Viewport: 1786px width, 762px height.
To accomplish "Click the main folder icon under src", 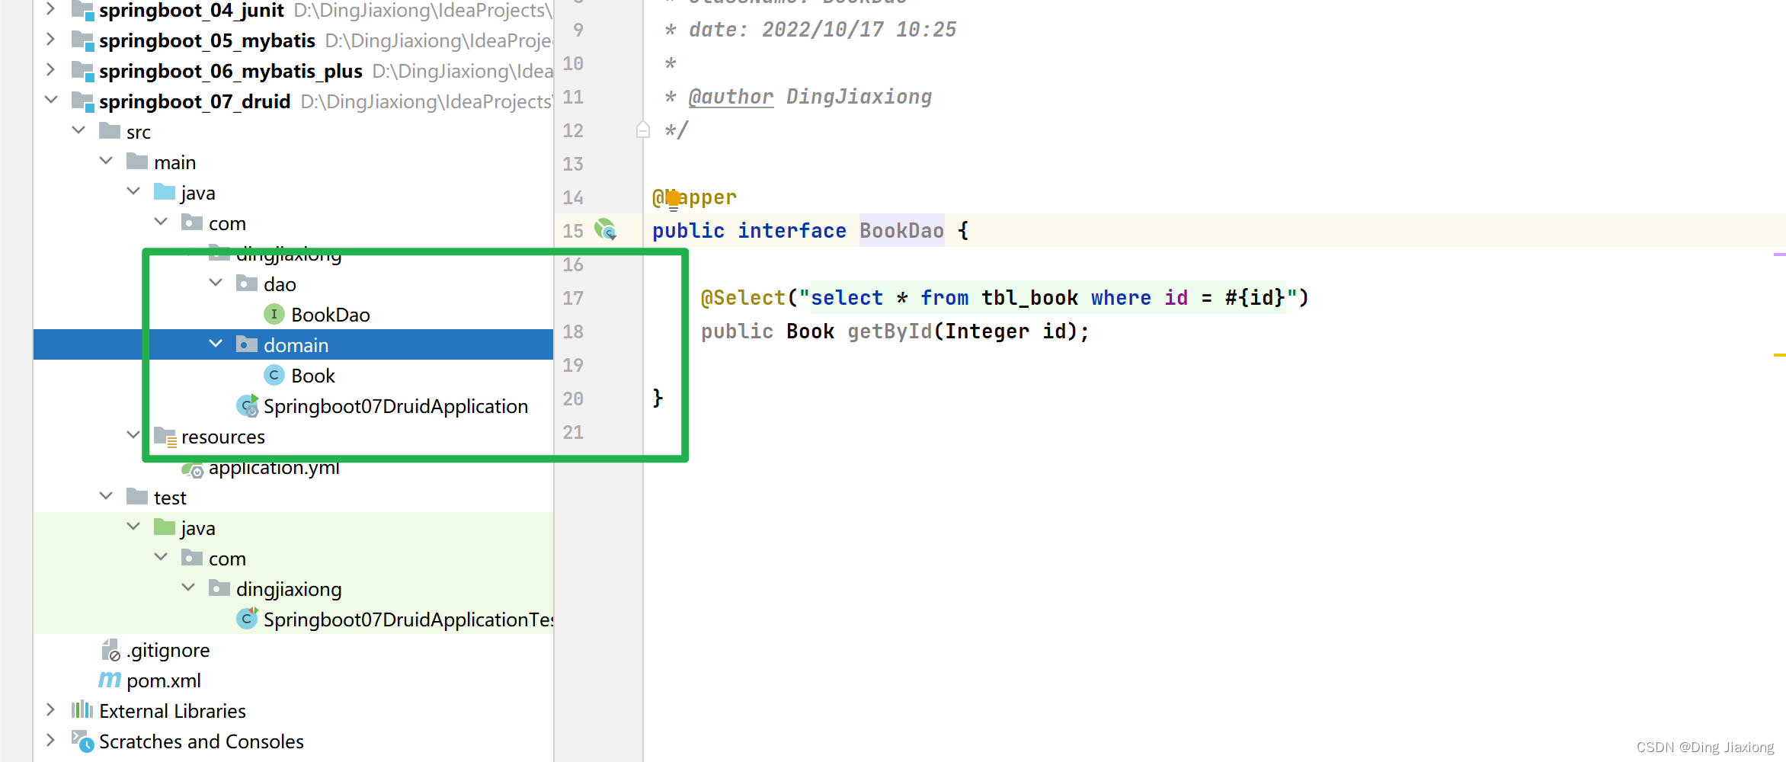I will pos(137,162).
